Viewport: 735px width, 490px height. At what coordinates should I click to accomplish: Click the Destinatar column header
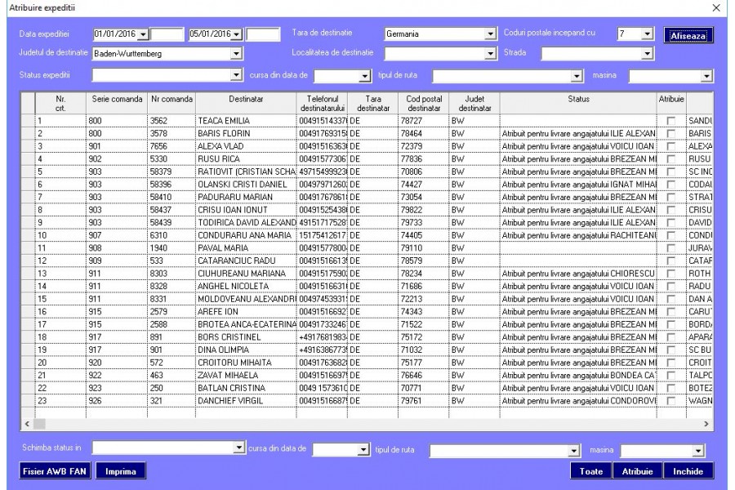[x=246, y=103]
